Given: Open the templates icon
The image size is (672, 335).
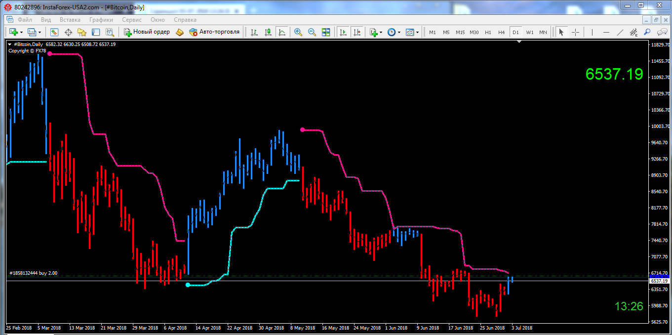Looking at the screenshot, I should (x=410, y=32).
